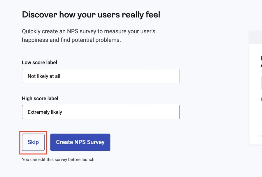Click the 'Low score label' field caption

pos(39,62)
